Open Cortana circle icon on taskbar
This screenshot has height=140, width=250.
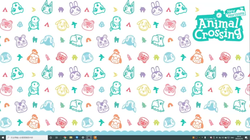[51, 138]
